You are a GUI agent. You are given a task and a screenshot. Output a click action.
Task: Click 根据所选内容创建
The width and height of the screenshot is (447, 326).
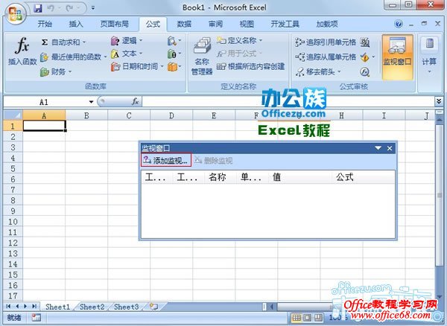tap(250, 67)
